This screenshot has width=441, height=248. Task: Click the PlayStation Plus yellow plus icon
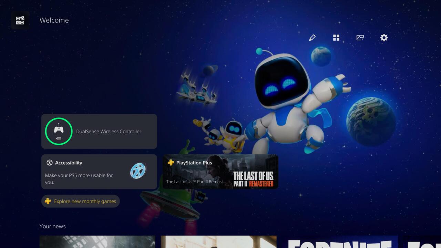pos(171,163)
